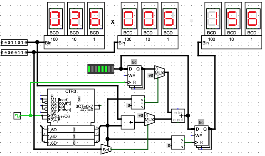Select the shifter component with left arrow

point(128,123)
